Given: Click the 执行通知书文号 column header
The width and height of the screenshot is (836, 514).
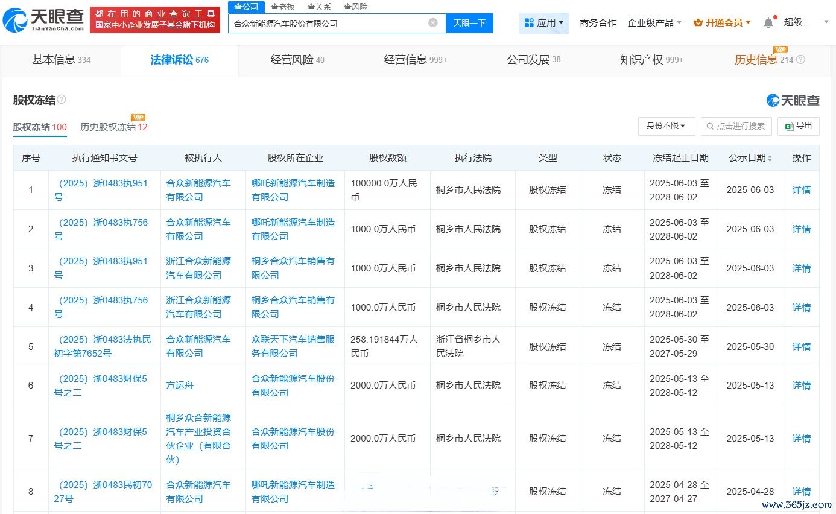Looking at the screenshot, I should click(x=105, y=158).
